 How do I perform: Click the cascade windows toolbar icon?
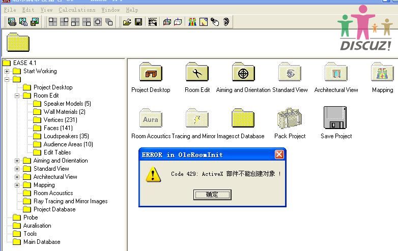[x=109, y=22]
